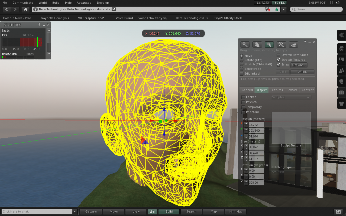
Task: Open the Gesture bottom bar button
Action: (x=91, y=211)
